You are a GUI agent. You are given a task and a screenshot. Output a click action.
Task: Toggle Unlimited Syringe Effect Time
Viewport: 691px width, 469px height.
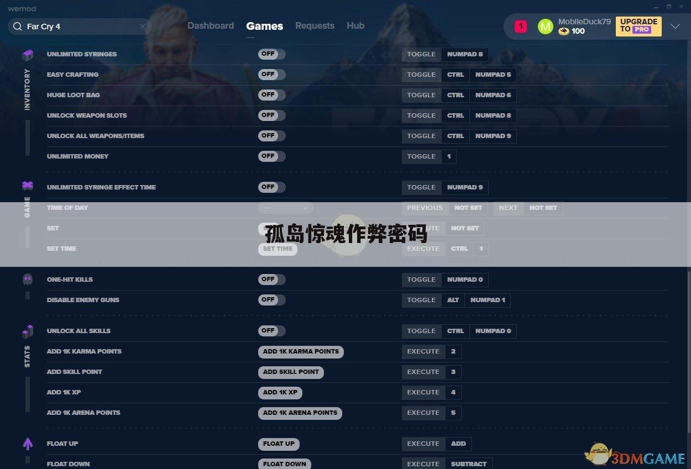[271, 187]
